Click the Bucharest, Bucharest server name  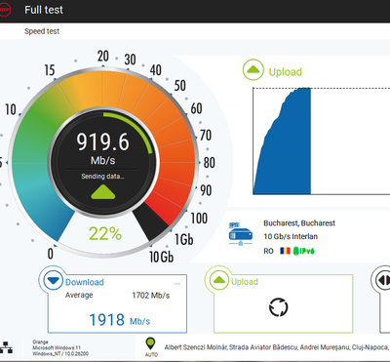pos(299,223)
